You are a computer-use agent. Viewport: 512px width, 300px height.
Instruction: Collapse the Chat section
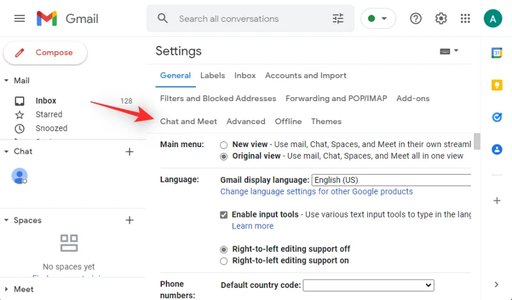tap(6, 151)
